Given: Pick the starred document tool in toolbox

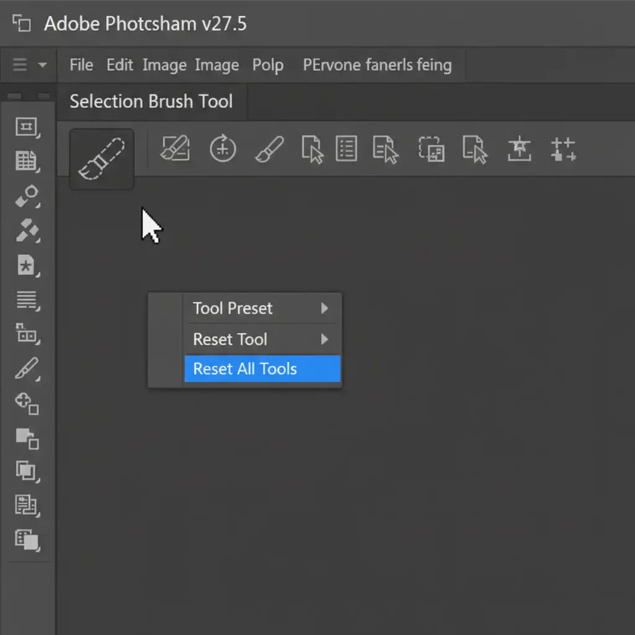Looking at the screenshot, I should point(27,267).
